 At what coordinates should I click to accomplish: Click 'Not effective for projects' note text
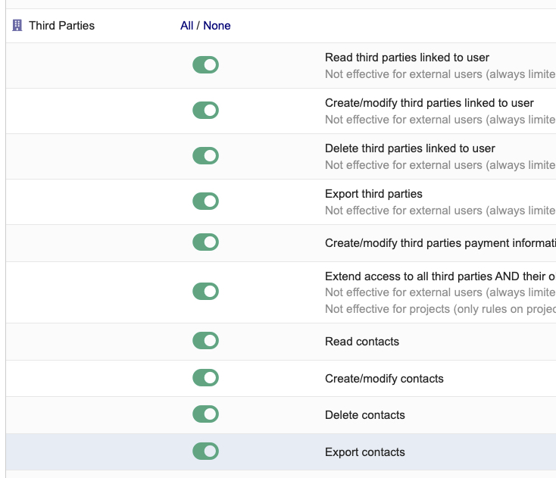tap(440, 309)
